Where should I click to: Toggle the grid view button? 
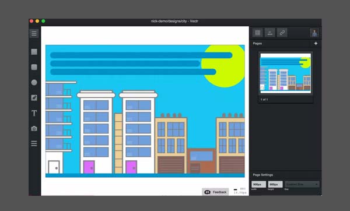tap(257, 33)
